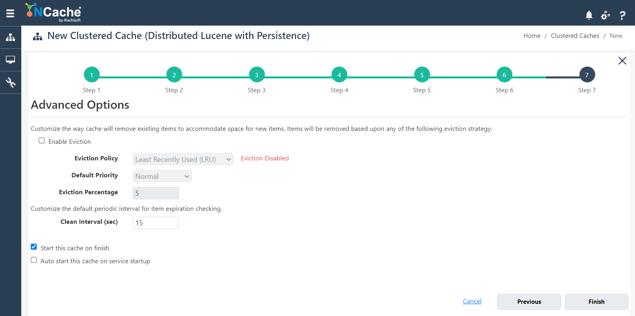Image resolution: width=635 pixels, height=316 pixels.
Task: Expand the Default Priority dropdown
Action: pos(162,176)
